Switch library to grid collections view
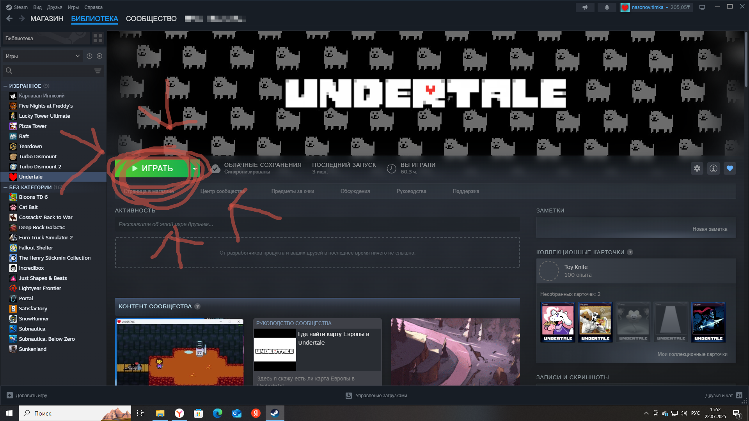Viewport: 749px width, 421px height. (98, 38)
